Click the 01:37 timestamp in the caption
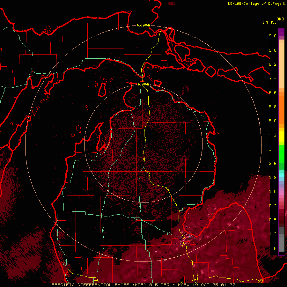Image resolution: width=287 pixels, height=287 pixels. coord(228,285)
